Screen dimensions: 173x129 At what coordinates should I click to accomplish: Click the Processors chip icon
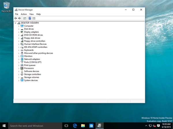click(x=22, y=68)
